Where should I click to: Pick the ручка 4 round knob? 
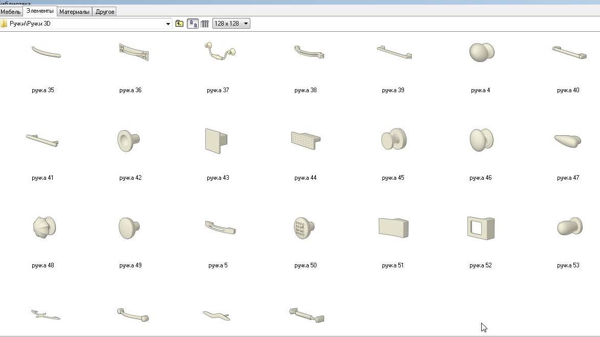point(482,52)
